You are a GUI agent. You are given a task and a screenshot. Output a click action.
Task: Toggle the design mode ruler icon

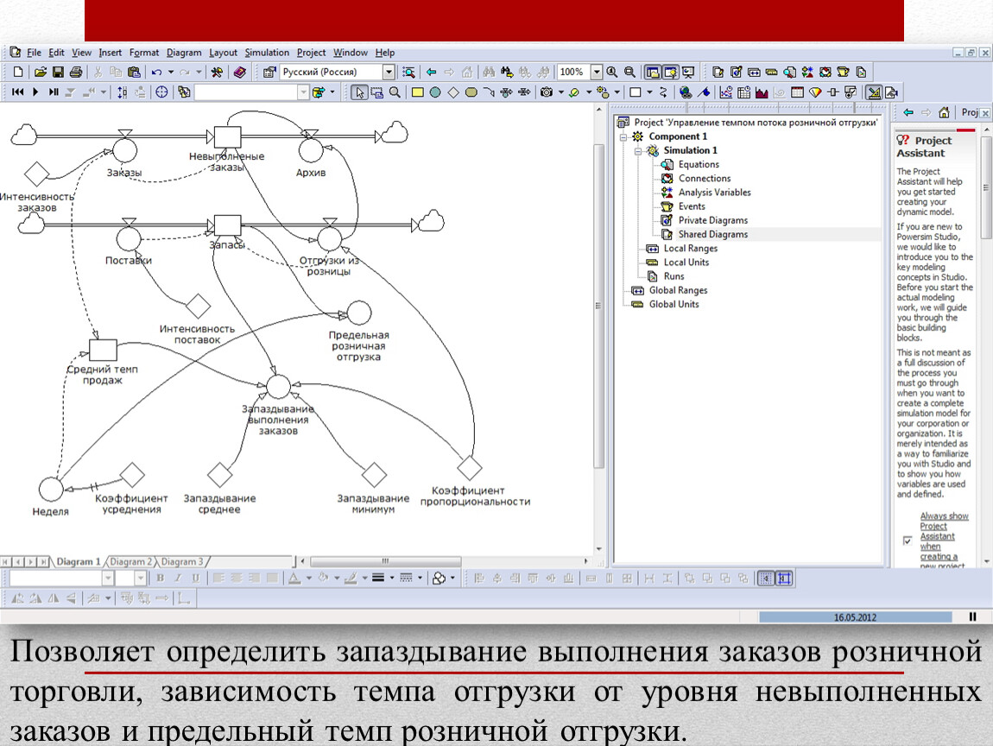[874, 92]
